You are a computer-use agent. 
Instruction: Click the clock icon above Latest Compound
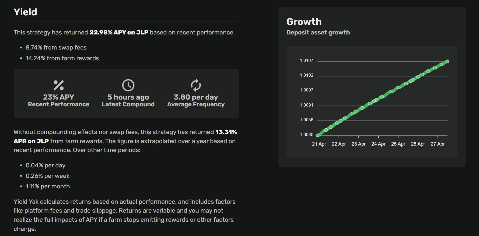[x=128, y=85]
